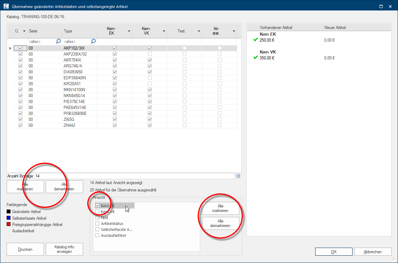Image resolution: width=398 pixels, height=263 pixels.
Task: Check Kern-VK checkbox for row KIR20A51
Action: [150, 84]
